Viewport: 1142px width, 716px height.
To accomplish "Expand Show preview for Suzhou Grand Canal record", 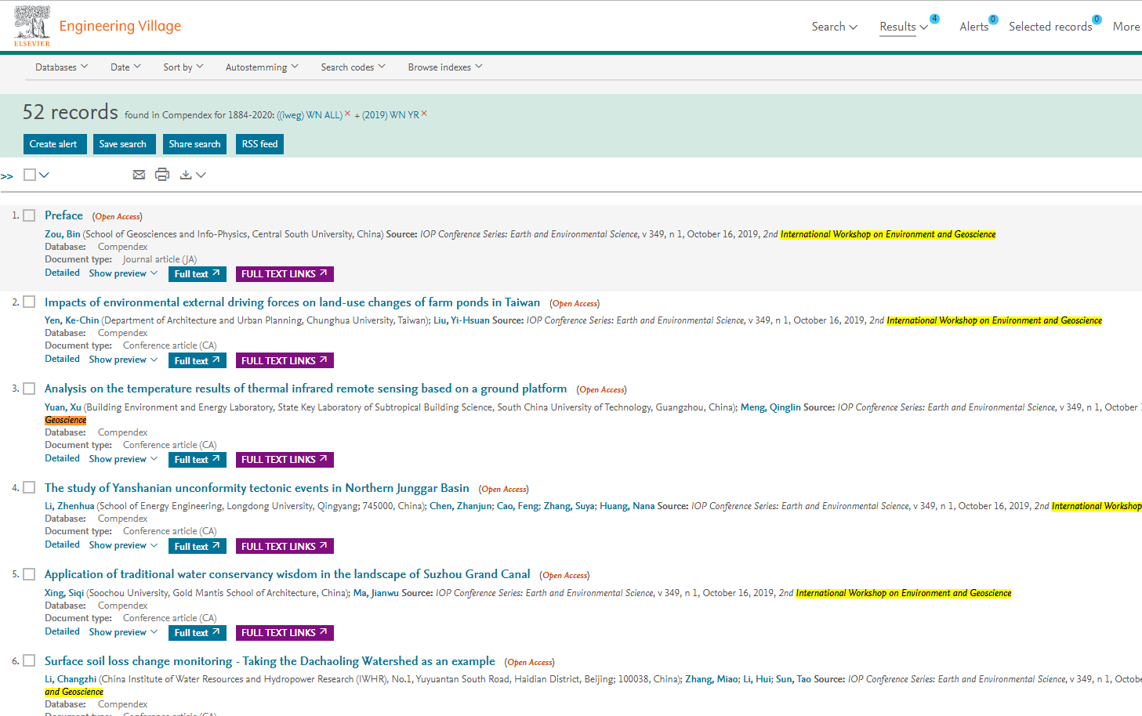I will (123, 632).
